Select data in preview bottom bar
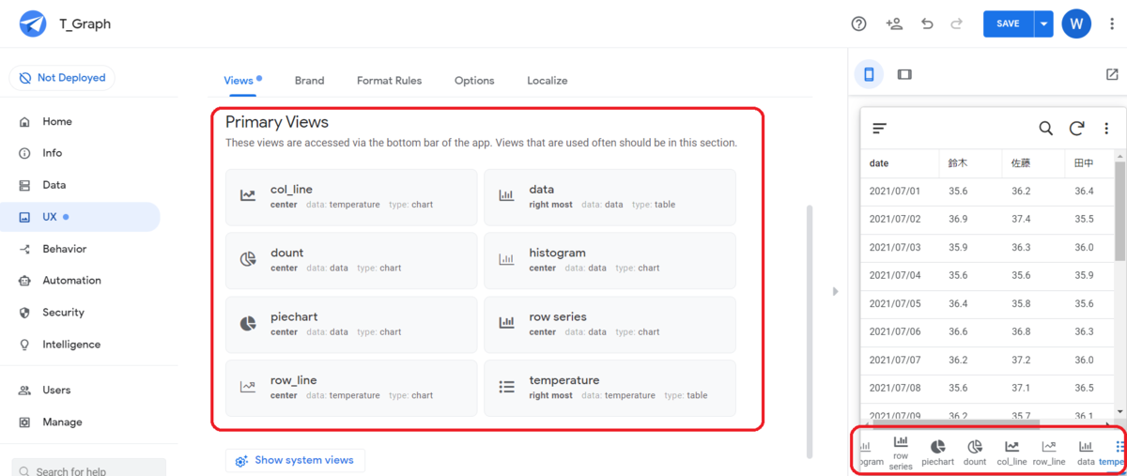 coord(1086,453)
